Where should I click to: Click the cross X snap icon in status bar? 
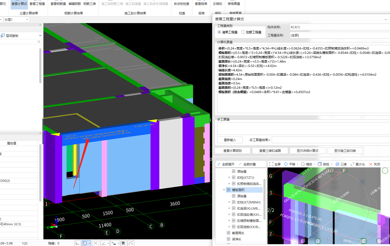pos(96,243)
